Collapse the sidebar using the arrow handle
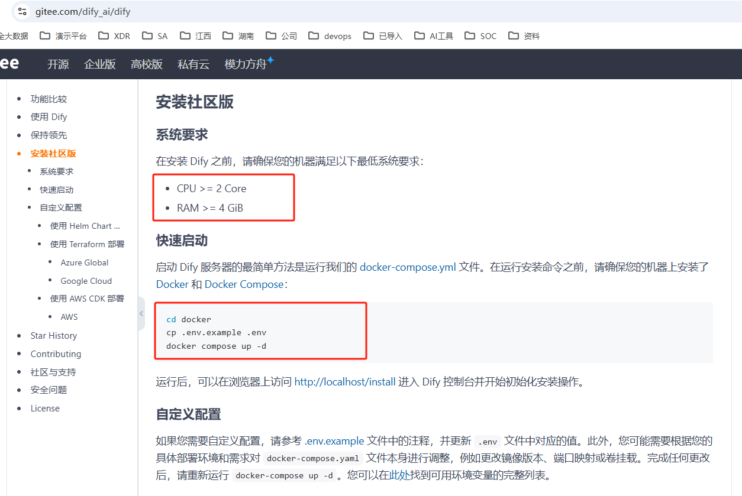Screen dimensions: 742x496 (x=141, y=313)
